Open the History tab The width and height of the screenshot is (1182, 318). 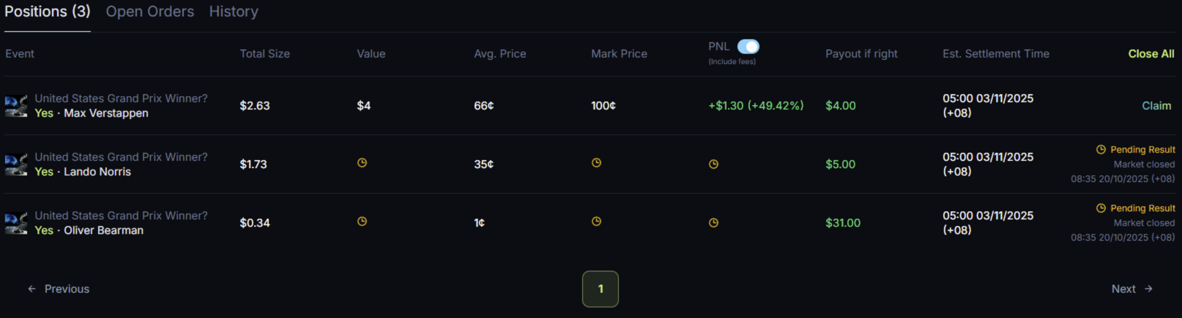(x=234, y=11)
